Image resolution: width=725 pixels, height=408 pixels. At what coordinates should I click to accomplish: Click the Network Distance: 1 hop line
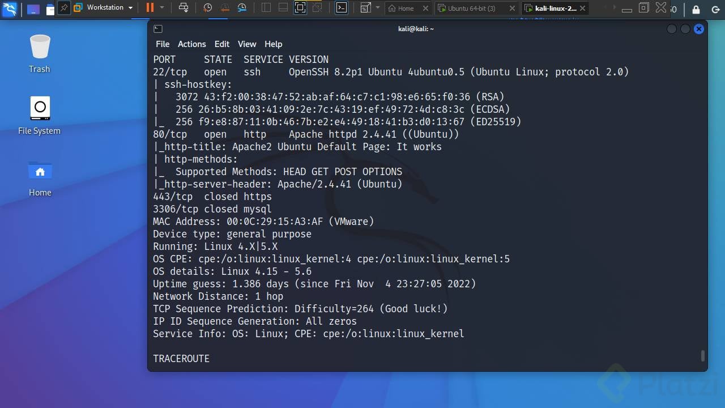coord(218,296)
